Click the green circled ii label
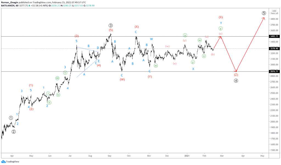This screenshot has width=281, height=165. point(49,103)
